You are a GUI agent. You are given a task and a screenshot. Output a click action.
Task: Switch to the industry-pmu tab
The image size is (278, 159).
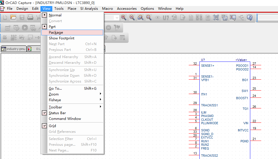14,49
